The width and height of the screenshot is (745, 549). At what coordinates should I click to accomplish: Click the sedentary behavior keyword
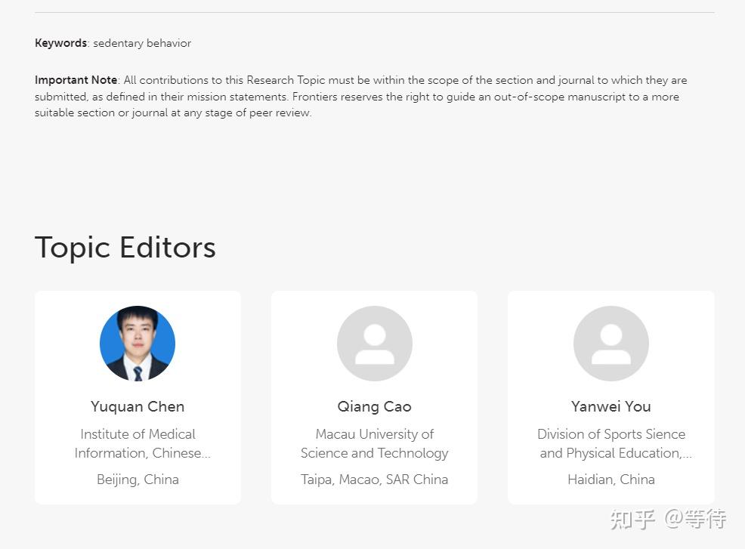pos(141,43)
